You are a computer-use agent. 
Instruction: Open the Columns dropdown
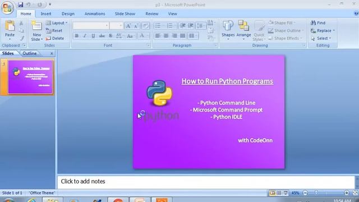pos(193,36)
